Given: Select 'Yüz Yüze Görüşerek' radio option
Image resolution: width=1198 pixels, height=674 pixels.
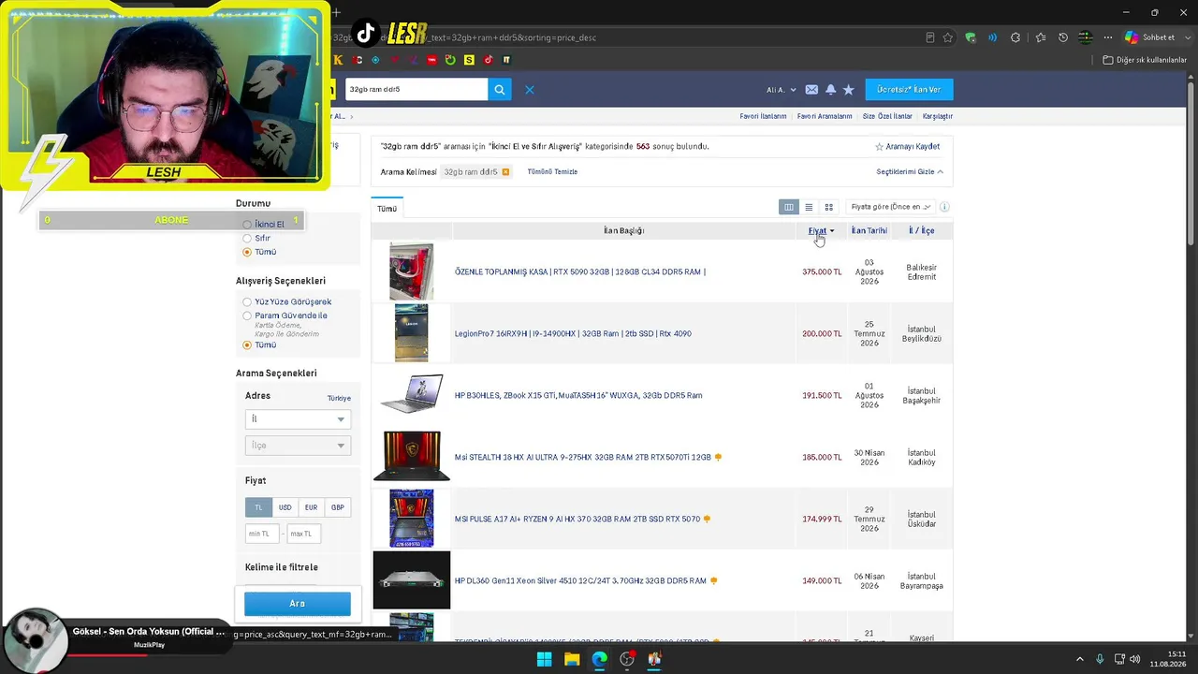Looking at the screenshot, I should click(247, 302).
